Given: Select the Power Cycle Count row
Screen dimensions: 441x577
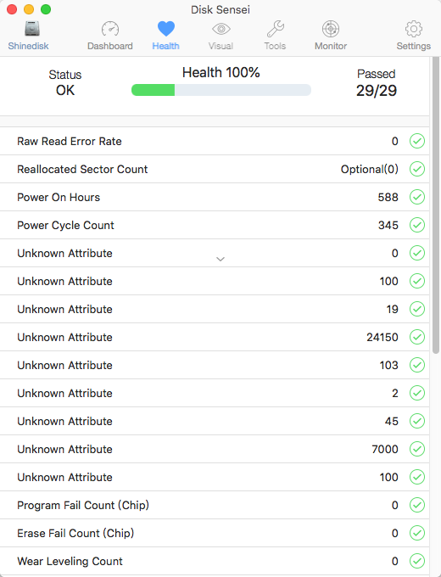Looking at the screenshot, I should [215, 225].
